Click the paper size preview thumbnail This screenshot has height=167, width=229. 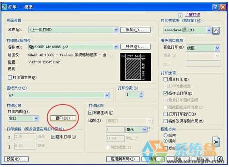coord(135,67)
